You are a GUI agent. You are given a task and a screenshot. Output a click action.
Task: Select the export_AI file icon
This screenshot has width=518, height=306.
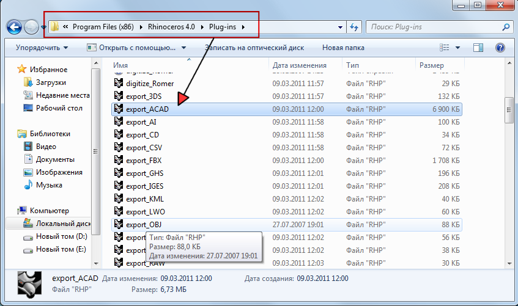click(119, 122)
